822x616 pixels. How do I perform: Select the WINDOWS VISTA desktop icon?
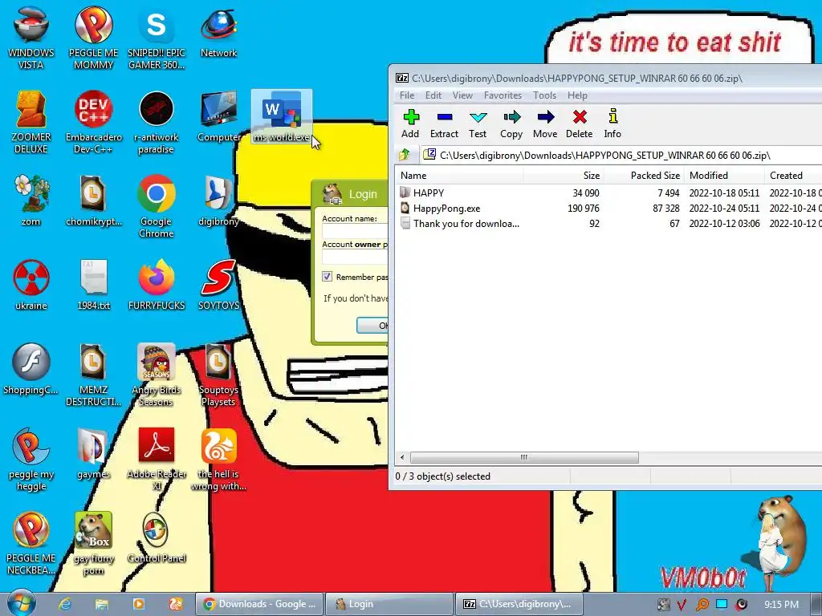(31, 38)
